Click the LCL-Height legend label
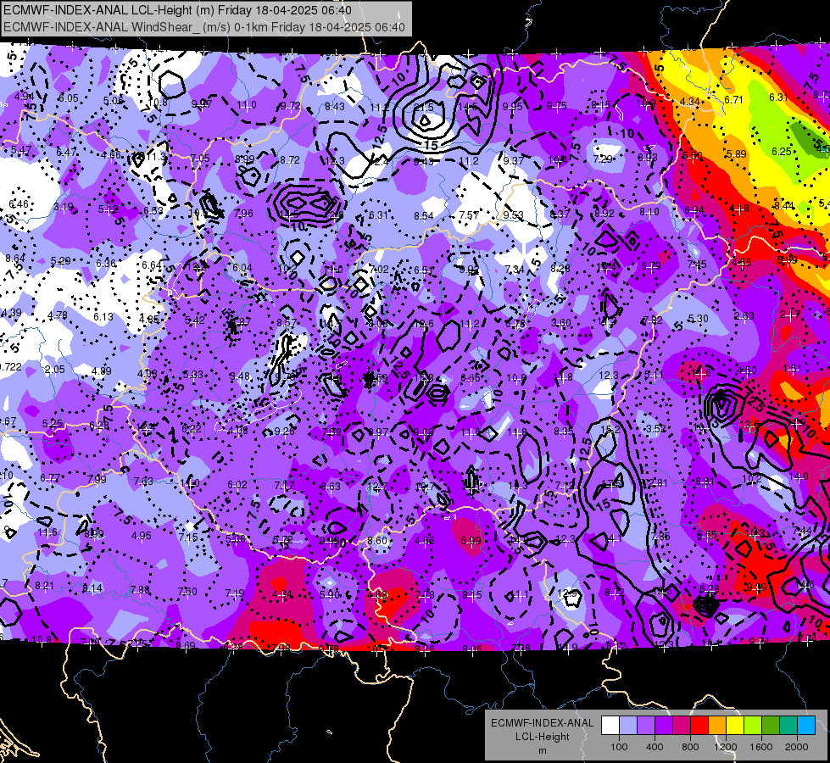 click(x=543, y=737)
